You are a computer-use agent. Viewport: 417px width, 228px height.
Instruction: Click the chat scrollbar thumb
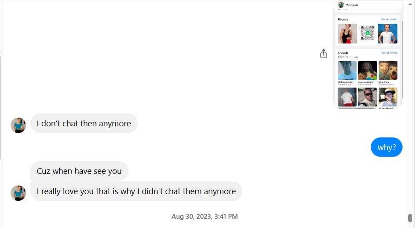point(410,218)
